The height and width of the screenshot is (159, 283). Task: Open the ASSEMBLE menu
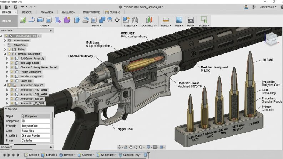tap(131, 26)
